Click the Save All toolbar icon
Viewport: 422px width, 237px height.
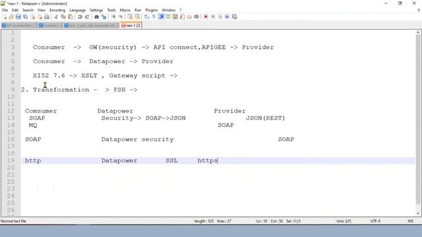tap(26, 16)
